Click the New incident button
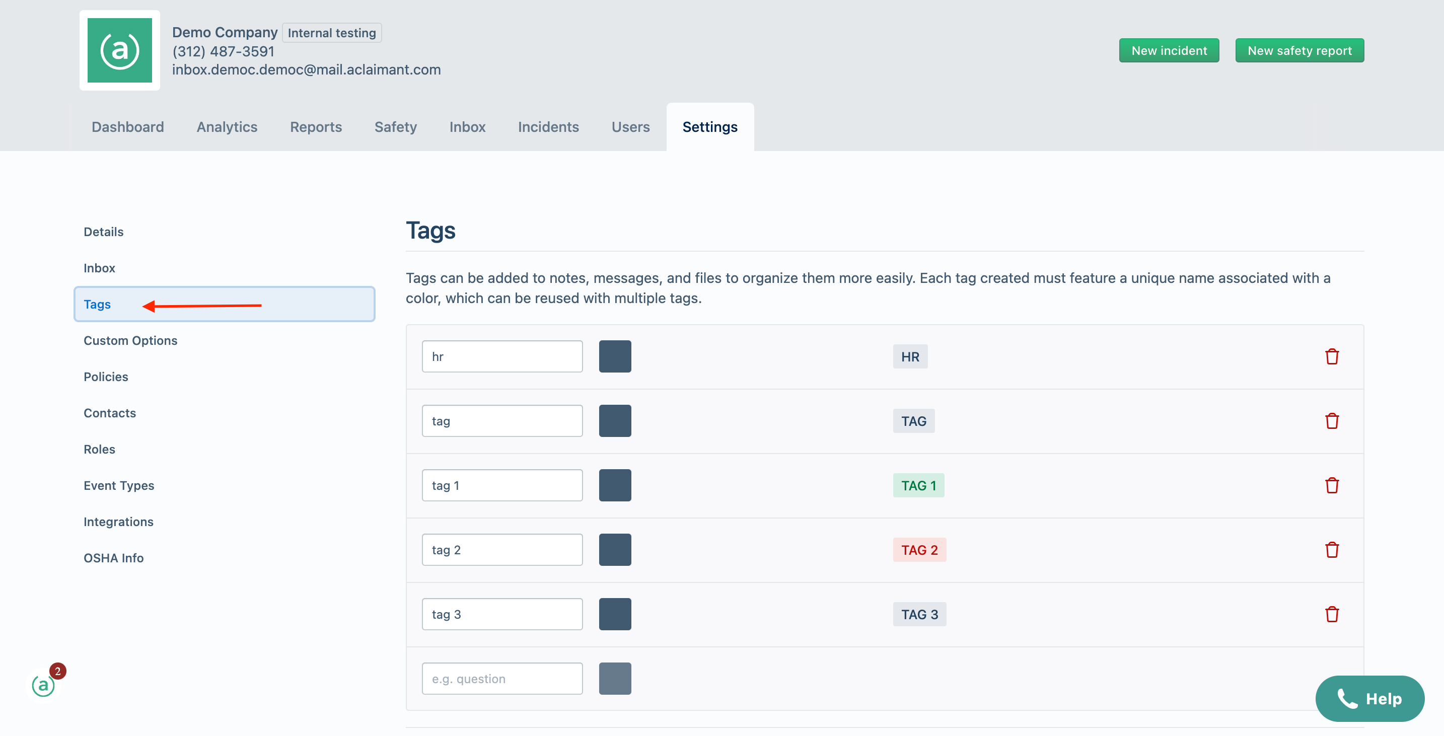 click(x=1169, y=50)
